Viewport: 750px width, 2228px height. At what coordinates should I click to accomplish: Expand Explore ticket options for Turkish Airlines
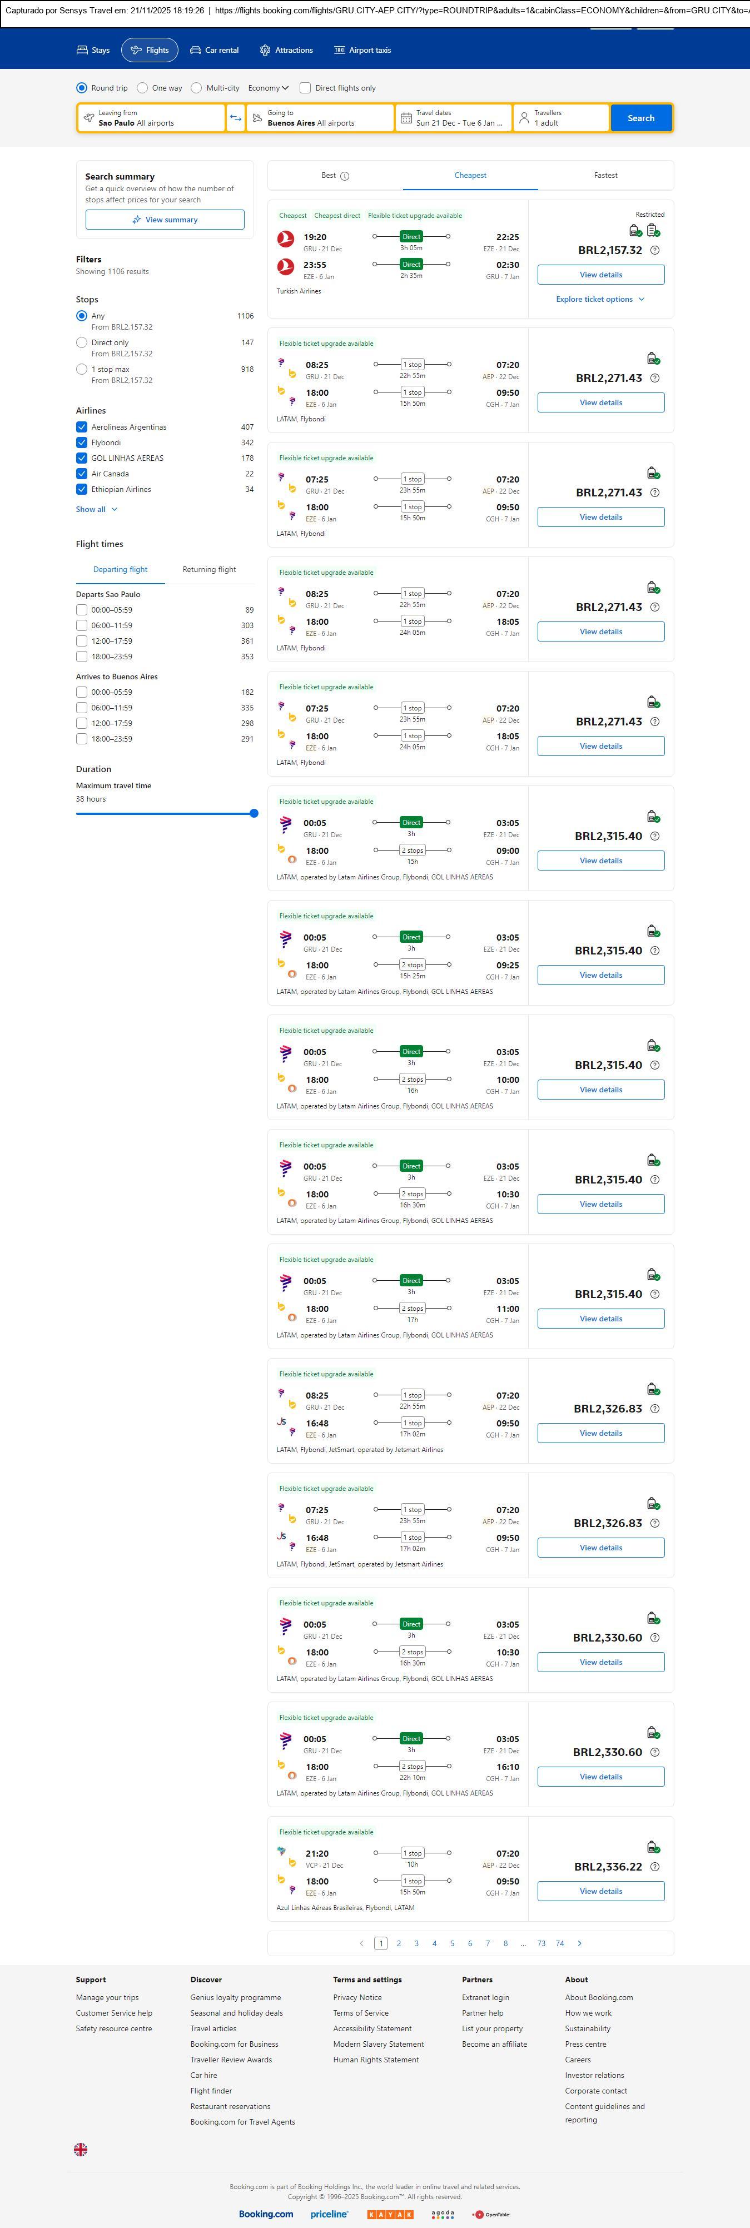point(600,299)
